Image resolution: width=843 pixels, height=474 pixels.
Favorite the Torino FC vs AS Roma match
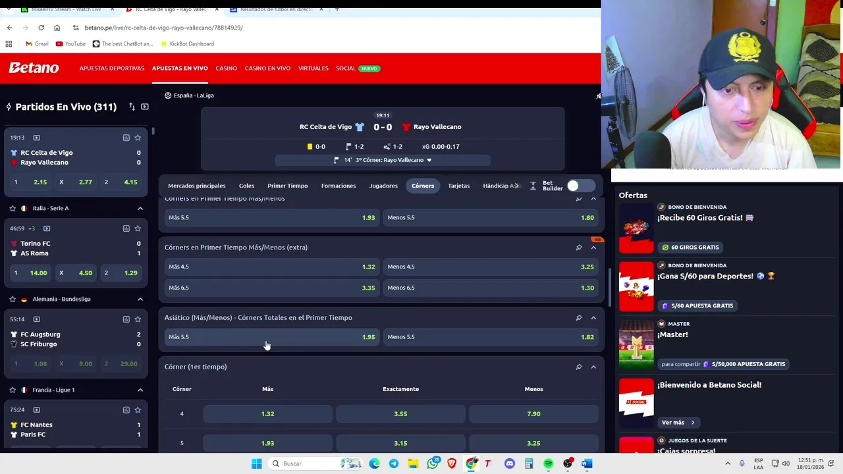[x=138, y=228]
